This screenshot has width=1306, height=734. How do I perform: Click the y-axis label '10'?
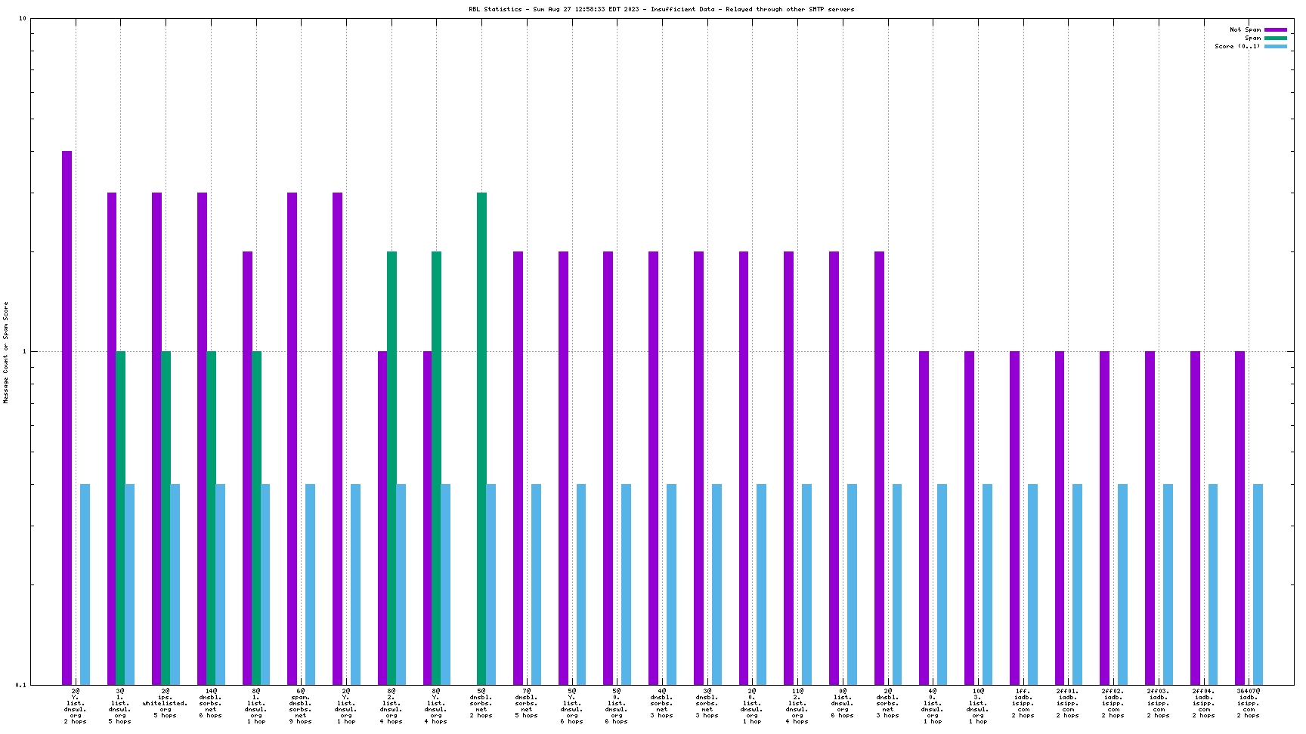pos(23,19)
